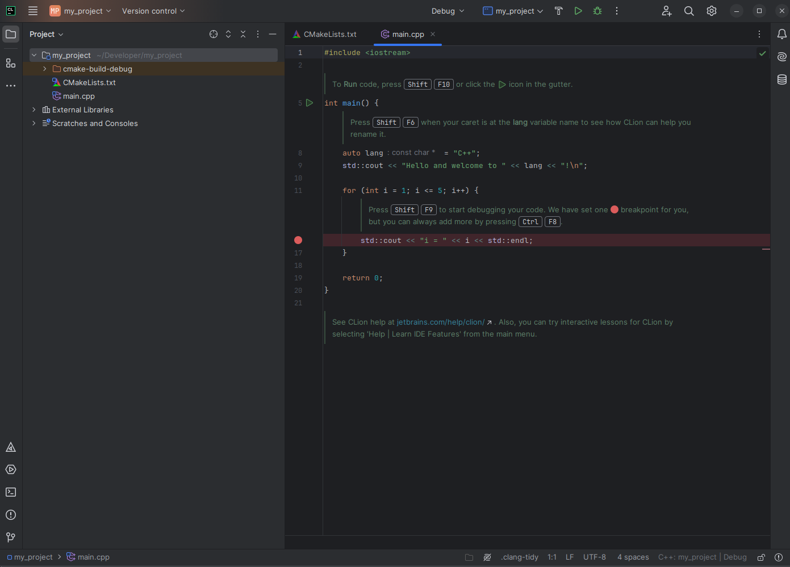The width and height of the screenshot is (790, 567).
Task: Change LF line separator setting
Action: (570, 557)
